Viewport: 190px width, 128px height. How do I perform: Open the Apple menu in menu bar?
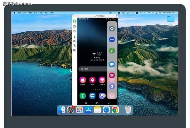pos(14,13)
